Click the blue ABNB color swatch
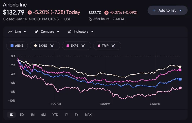 pyautogui.click(x=12, y=46)
